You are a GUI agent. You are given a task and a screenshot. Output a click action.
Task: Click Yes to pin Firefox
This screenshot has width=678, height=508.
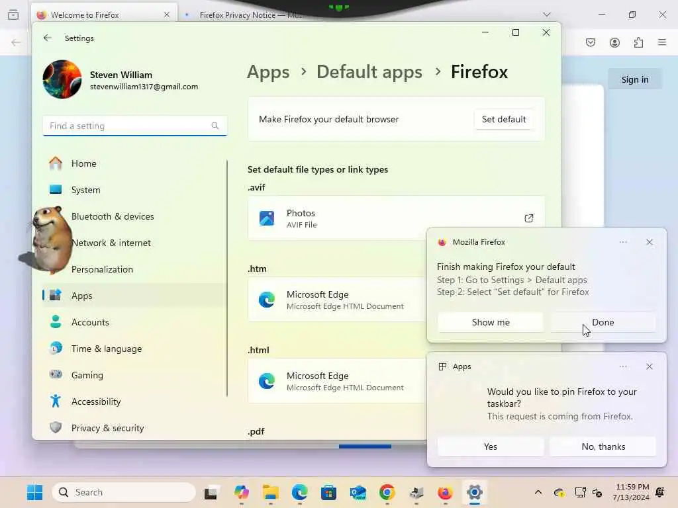[x=491, y=446]
